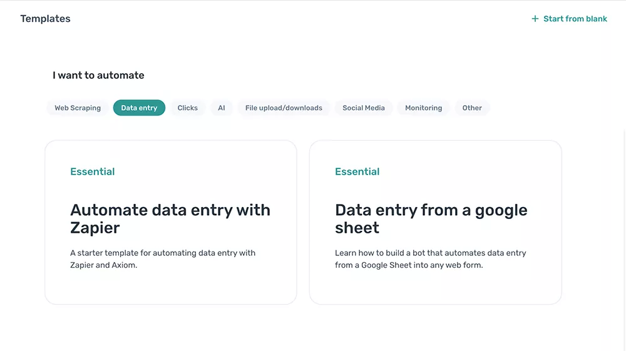Filter templates by Clicks
This screenshot has height=351, width=626.
(187, 108)
